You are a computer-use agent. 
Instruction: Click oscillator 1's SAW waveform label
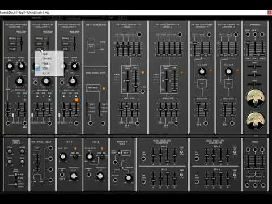(12, 44)
